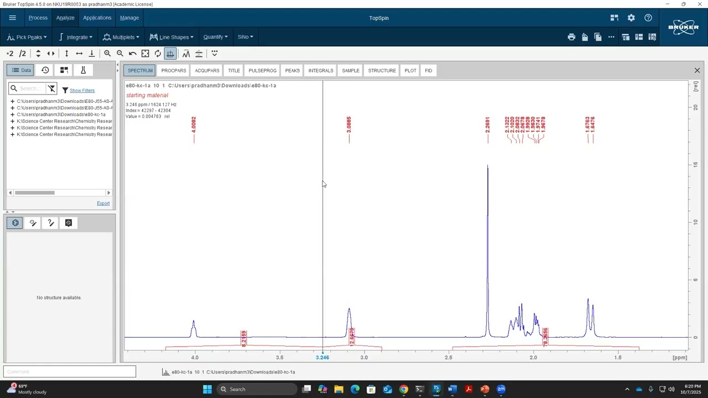The width and height of the screenshot is (708, 398).
Task: Click the question-mark-with-pencil icon
Action: pyautogui.click(x=51, y=223)
